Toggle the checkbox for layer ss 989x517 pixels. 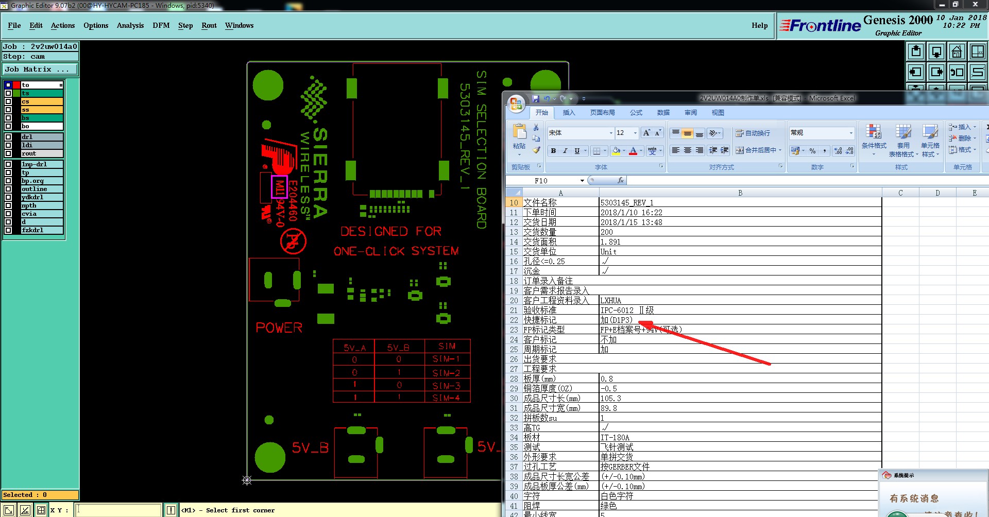[8, 110]
